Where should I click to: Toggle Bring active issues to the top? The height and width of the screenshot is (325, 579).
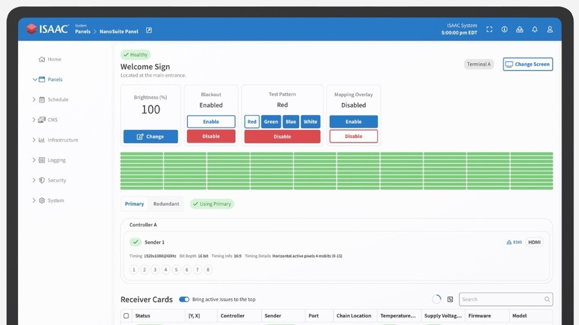tap(184, 299)
